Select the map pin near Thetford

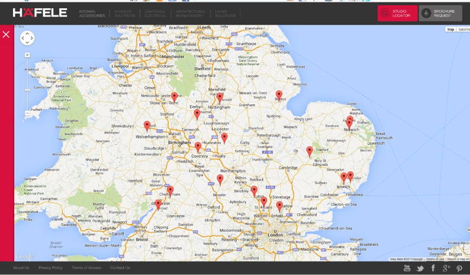coord(310,152)
